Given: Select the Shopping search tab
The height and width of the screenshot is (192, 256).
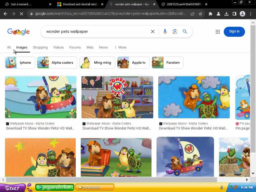Looking at the screenshot, I should pyautogui.click(x=40, y=47).
